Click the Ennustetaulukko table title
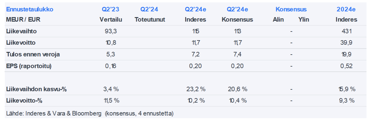Screen dimensions: 368x120 pos(30,9)
